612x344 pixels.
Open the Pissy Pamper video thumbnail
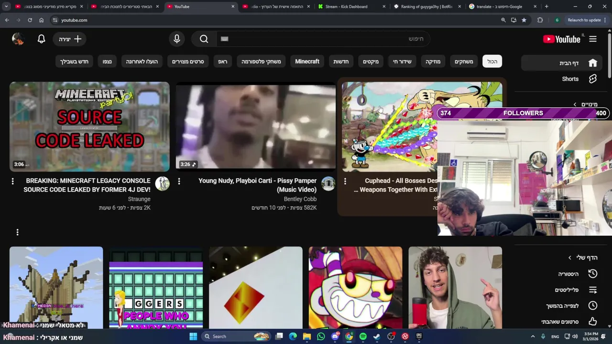(256, 127)
